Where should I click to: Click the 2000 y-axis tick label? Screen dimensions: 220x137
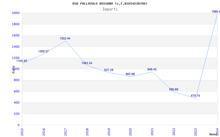coord(16,13)
